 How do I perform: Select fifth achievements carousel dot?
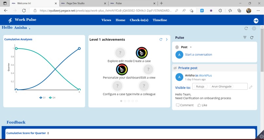[137, 101]
